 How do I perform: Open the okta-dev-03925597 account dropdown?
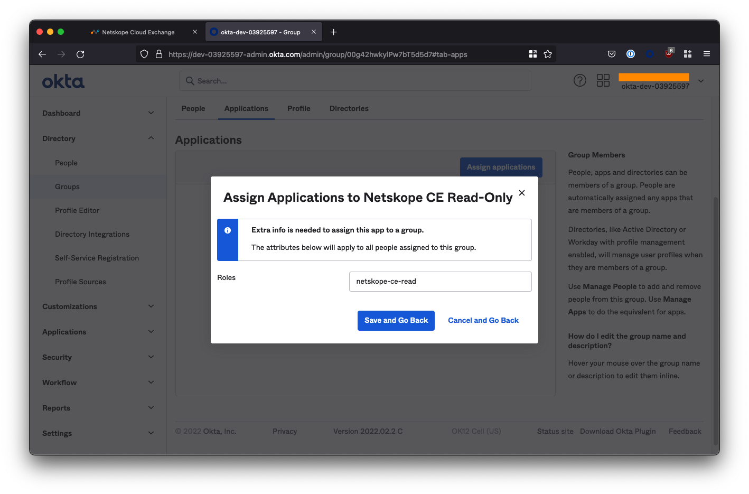[701, 81]
